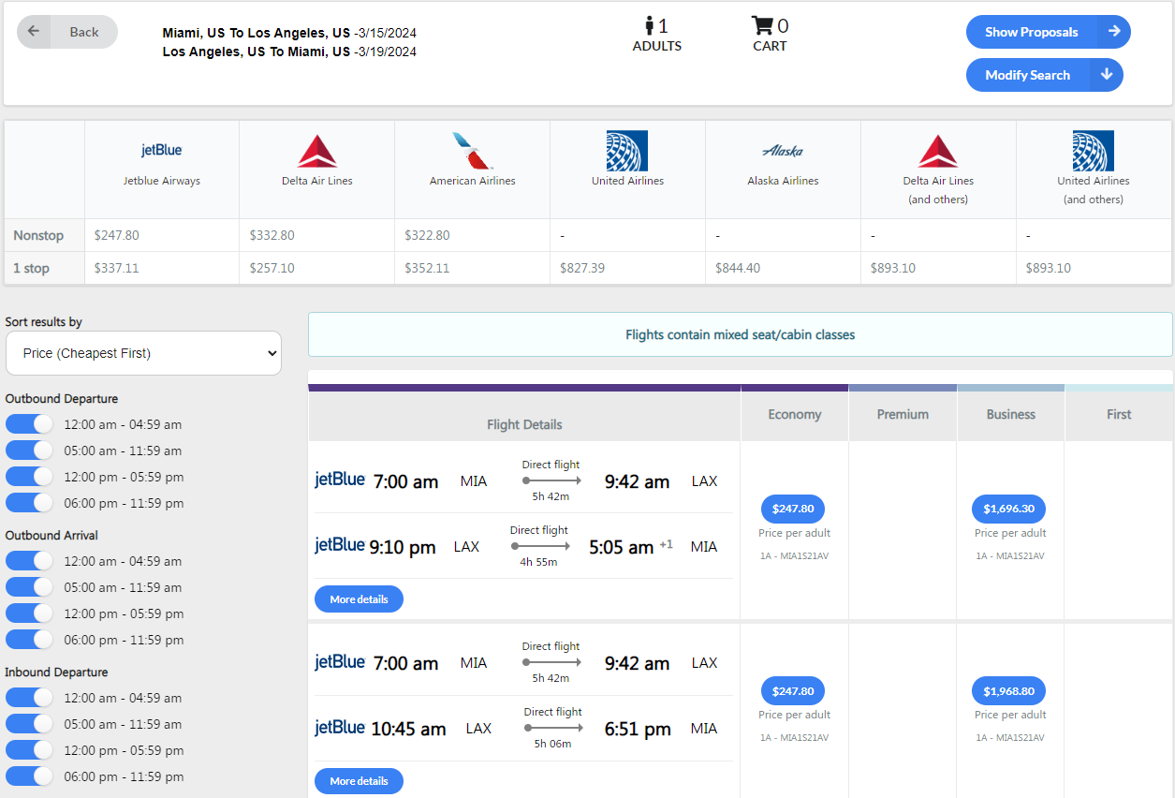Click the American Airlines logo
Viewport: 1175px width, 798px height.
tap(472, 151)
